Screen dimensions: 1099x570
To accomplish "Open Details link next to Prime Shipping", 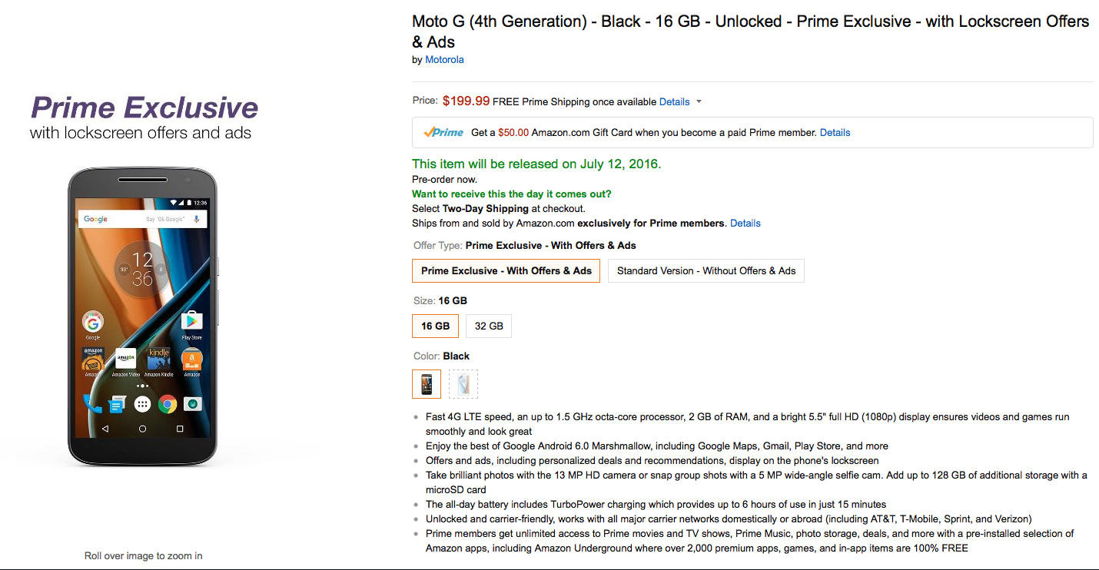I will pos(675,101).
